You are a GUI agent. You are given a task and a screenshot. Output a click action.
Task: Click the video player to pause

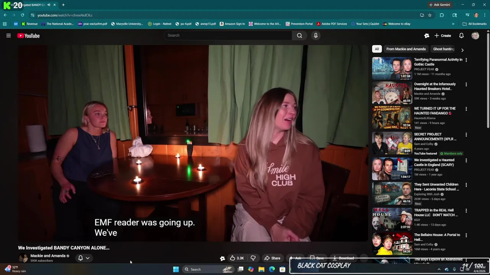(x=193, y=143)
